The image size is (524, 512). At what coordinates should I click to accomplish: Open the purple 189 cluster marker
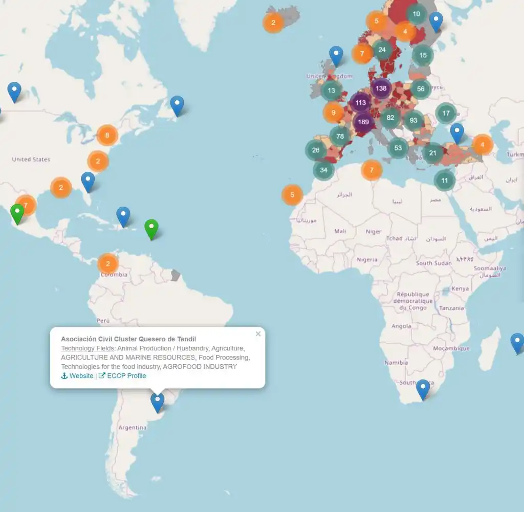click(x=363, y=122)
